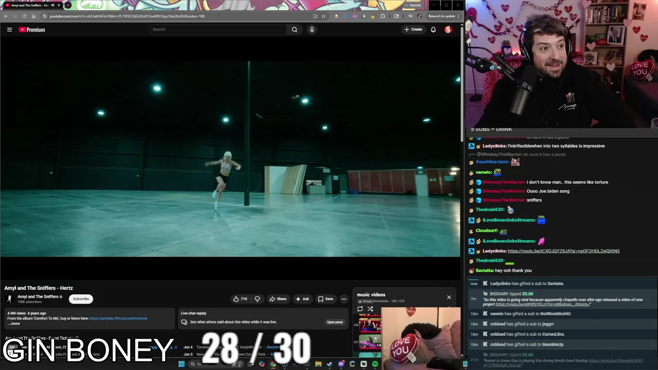Open a new browser tab
This screenshot has height=370, width=658.
point(68,5)
